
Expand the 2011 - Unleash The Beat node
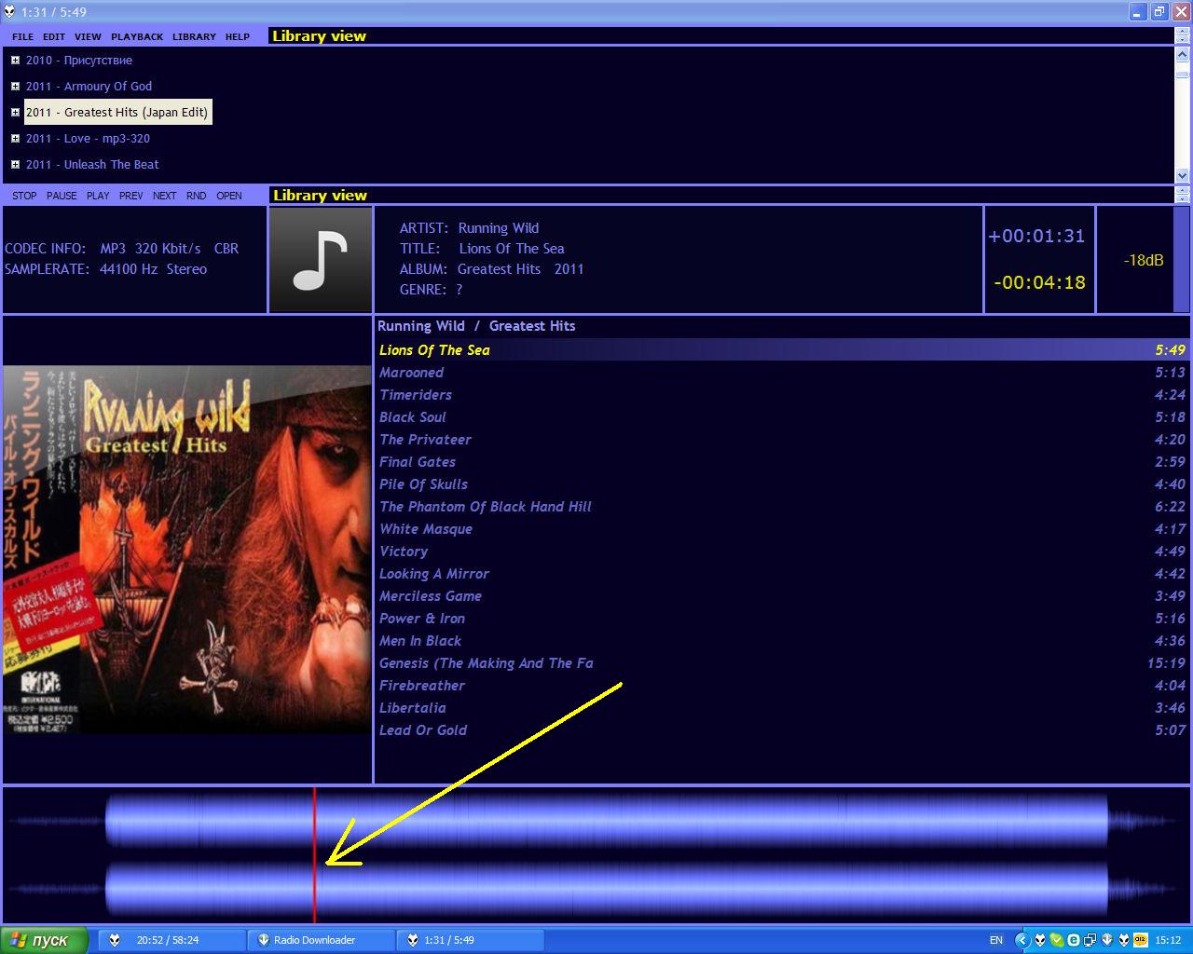tap(15, 165)
